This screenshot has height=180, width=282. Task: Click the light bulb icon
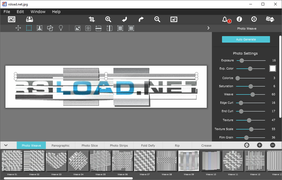click(61, 28)
